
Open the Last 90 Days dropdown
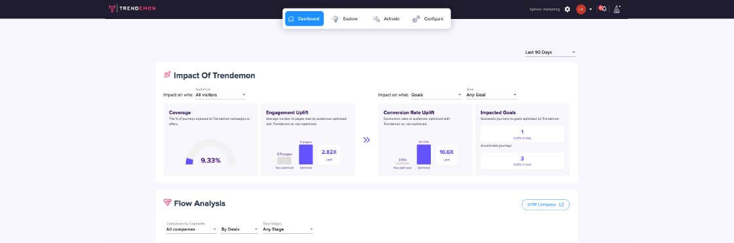[550, 52]
